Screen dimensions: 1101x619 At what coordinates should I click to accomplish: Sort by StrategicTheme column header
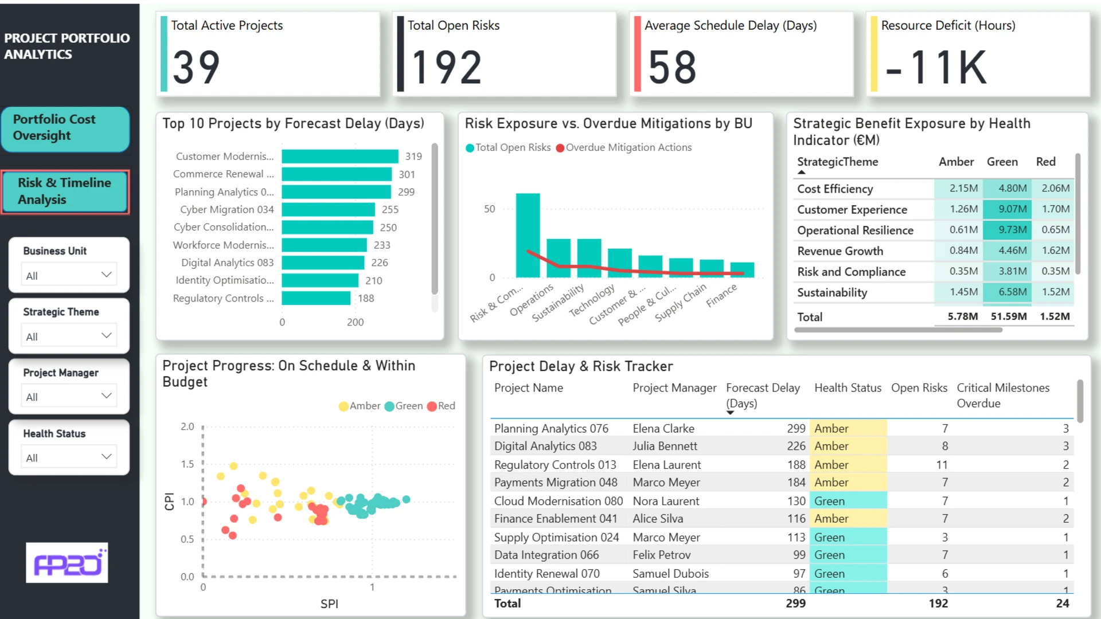tap(837, 162)
